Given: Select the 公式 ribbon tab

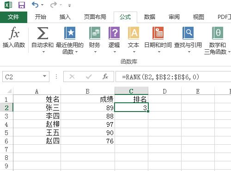Looking at the screenshot, I should 125,17.
